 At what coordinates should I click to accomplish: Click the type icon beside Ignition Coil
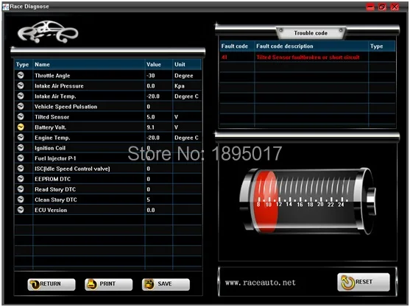21,147
